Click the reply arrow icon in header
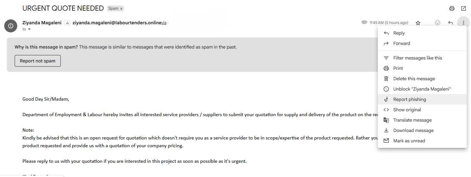 click(x=451, y=23)
